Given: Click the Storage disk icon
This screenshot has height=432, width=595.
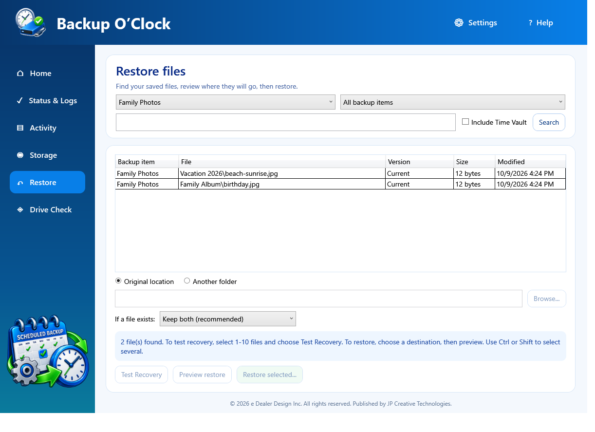Looking at the screenshot, I should tap(20, 155).
